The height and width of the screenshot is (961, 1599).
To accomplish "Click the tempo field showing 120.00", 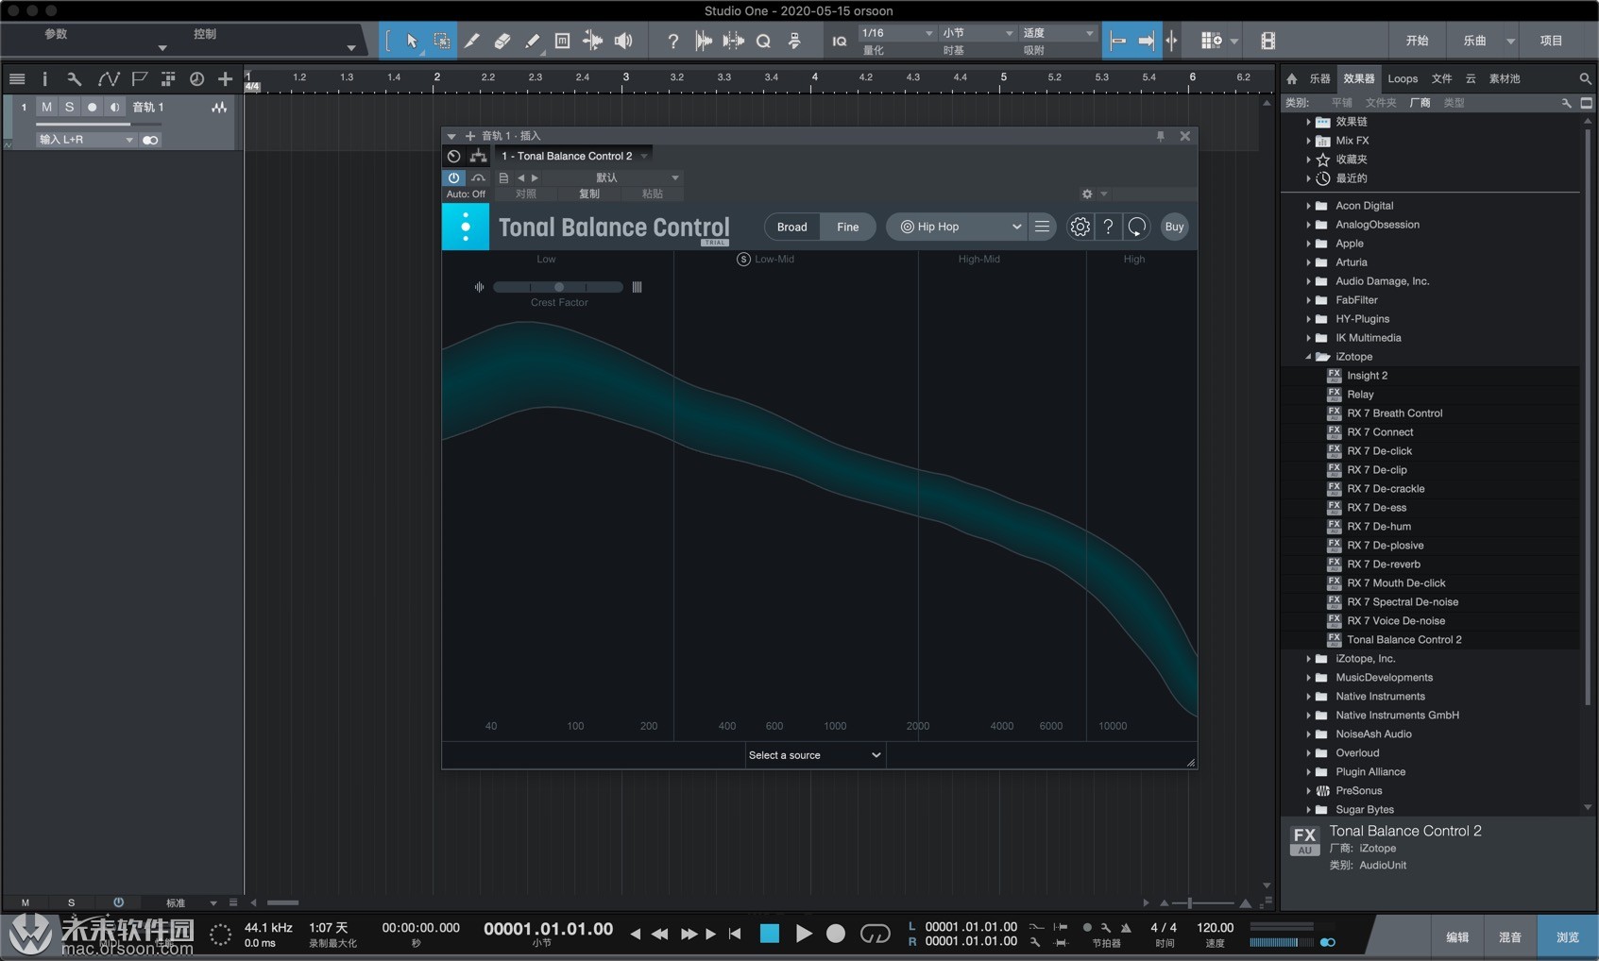I will pos(1215,928).
